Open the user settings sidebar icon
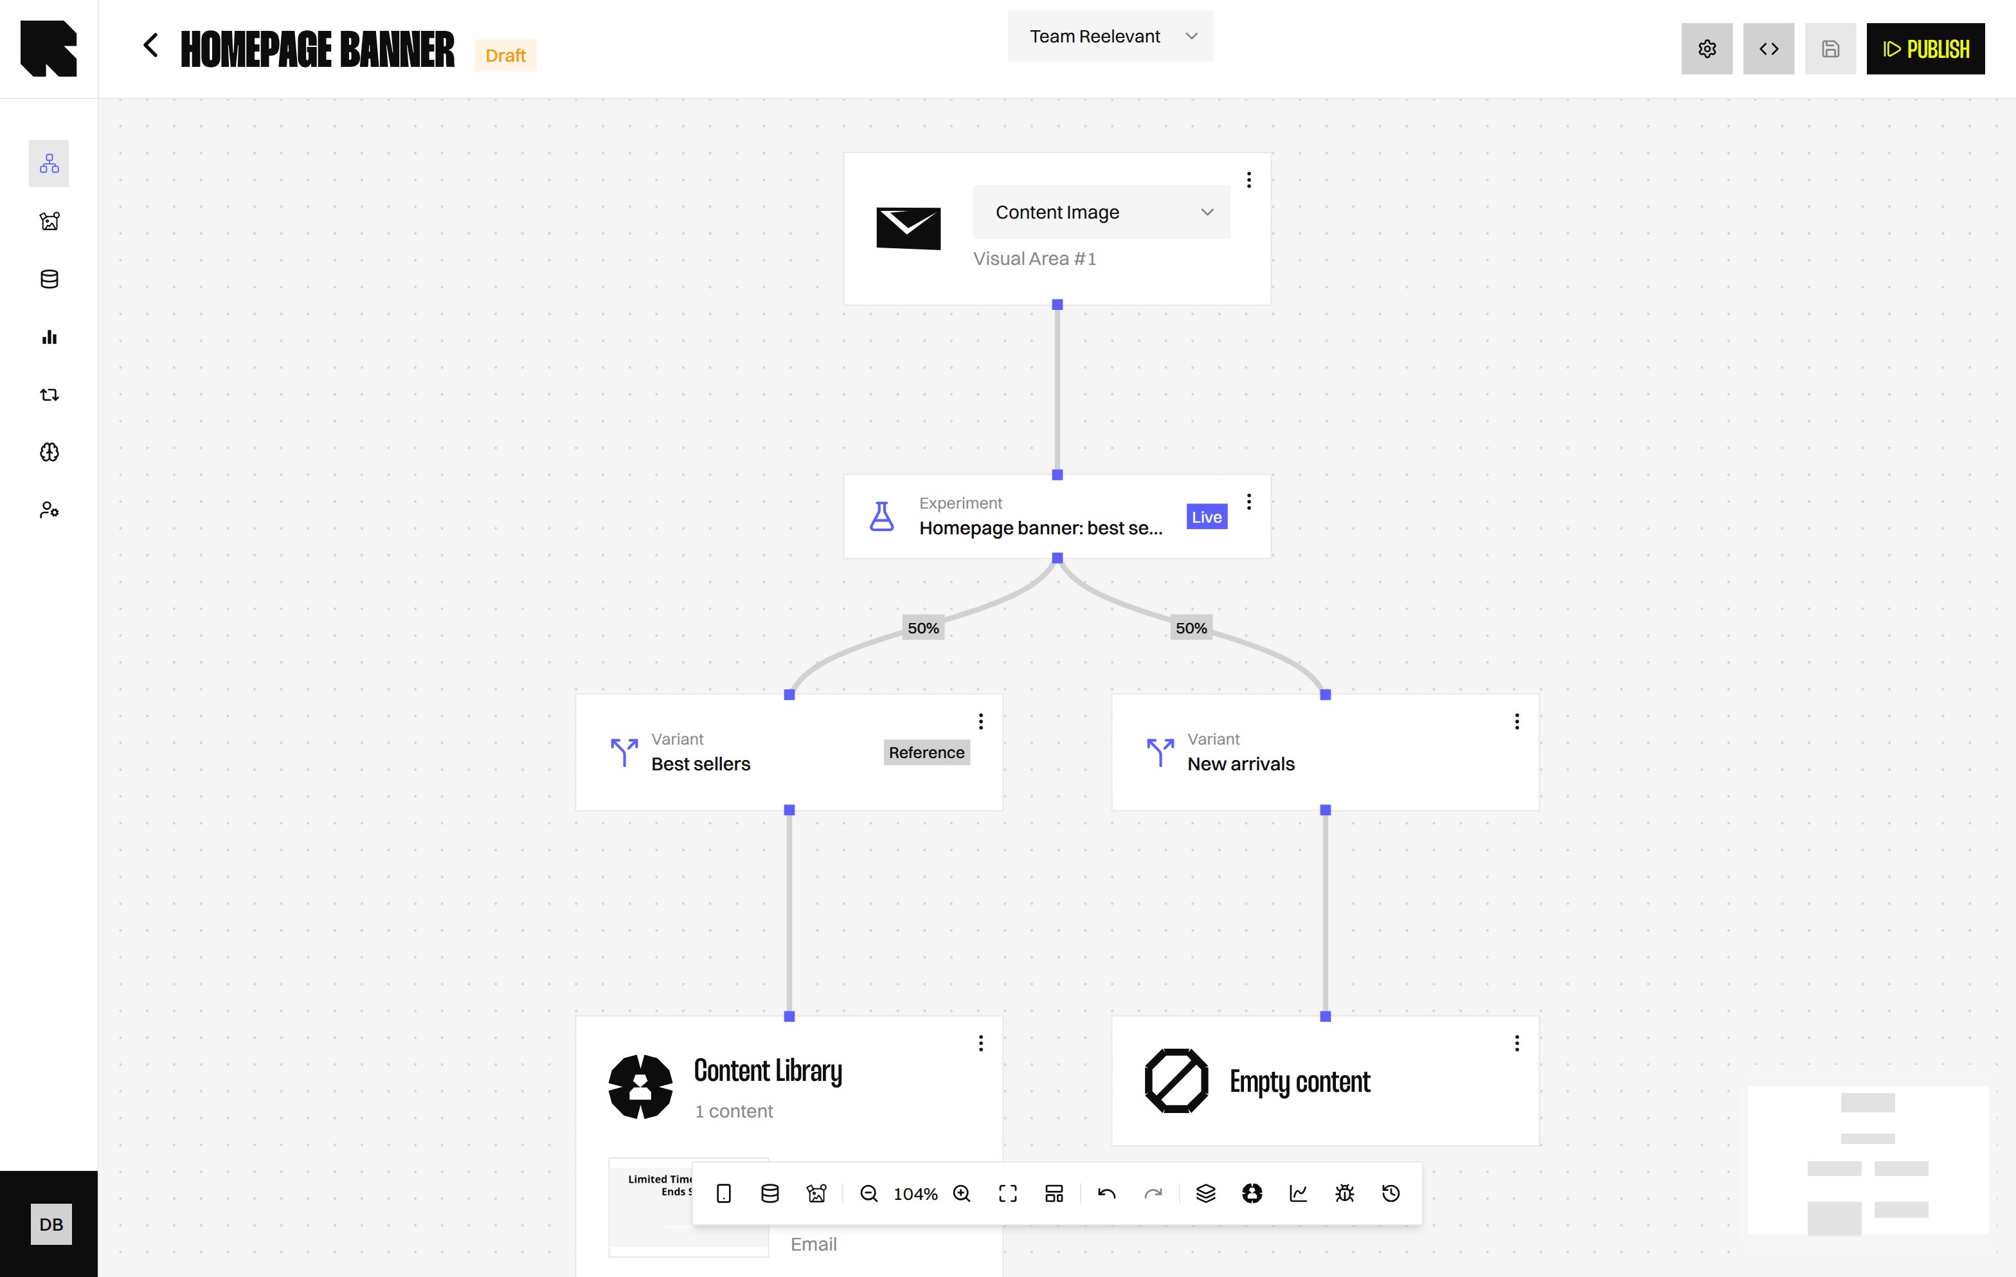2016x1277 pixels. click(x=50, y=510)
